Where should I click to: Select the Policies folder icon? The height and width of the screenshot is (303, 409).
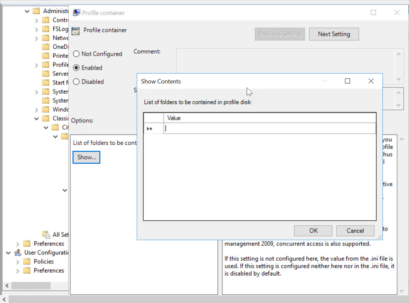[x=27, y=262]
